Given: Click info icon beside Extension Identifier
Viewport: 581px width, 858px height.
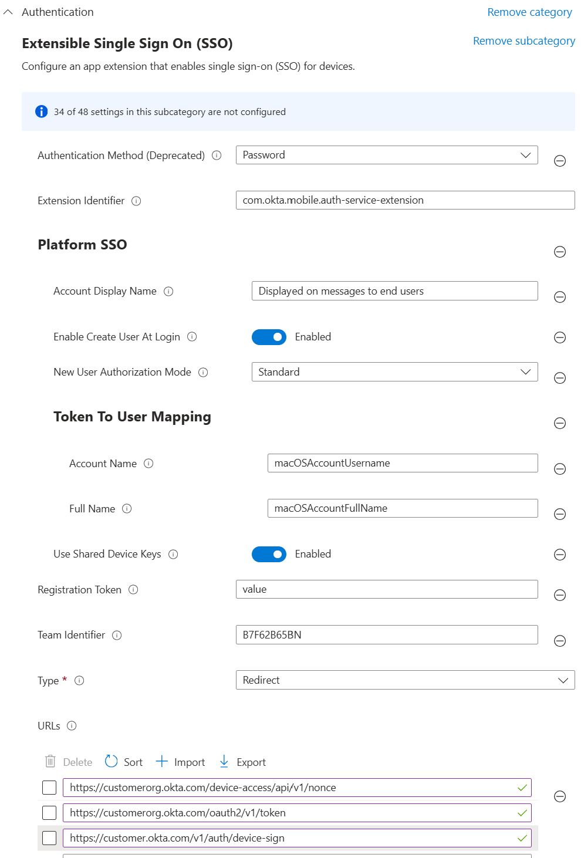Looking at the screenshot, I should point(136,201).
